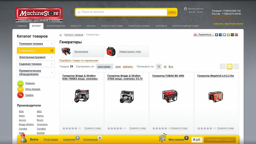The height and width of the screenshot is (144, 256).
Task: Rate Briggs & Stratton Elite 7500EA stars
Action: 70,128
